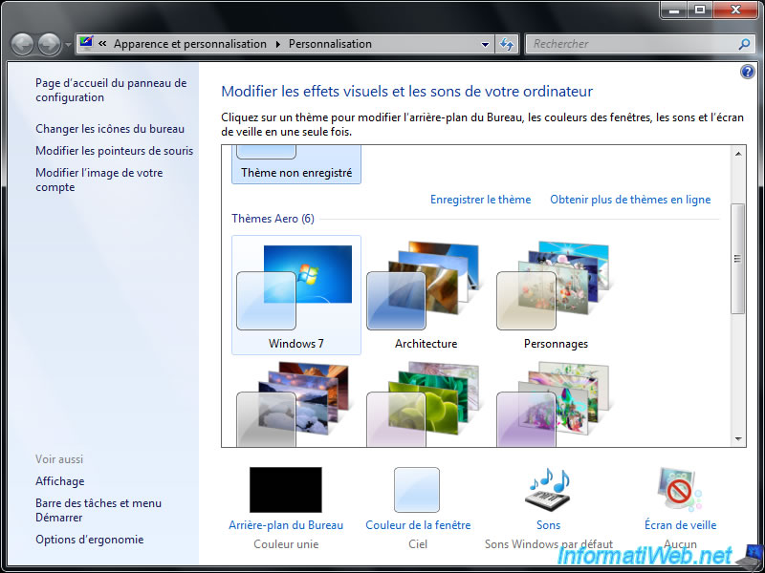Image resolution: width=765 pixels, height=573 pixels.
Task: Click the Ciel window color swatch
Action: click(417, 490)
